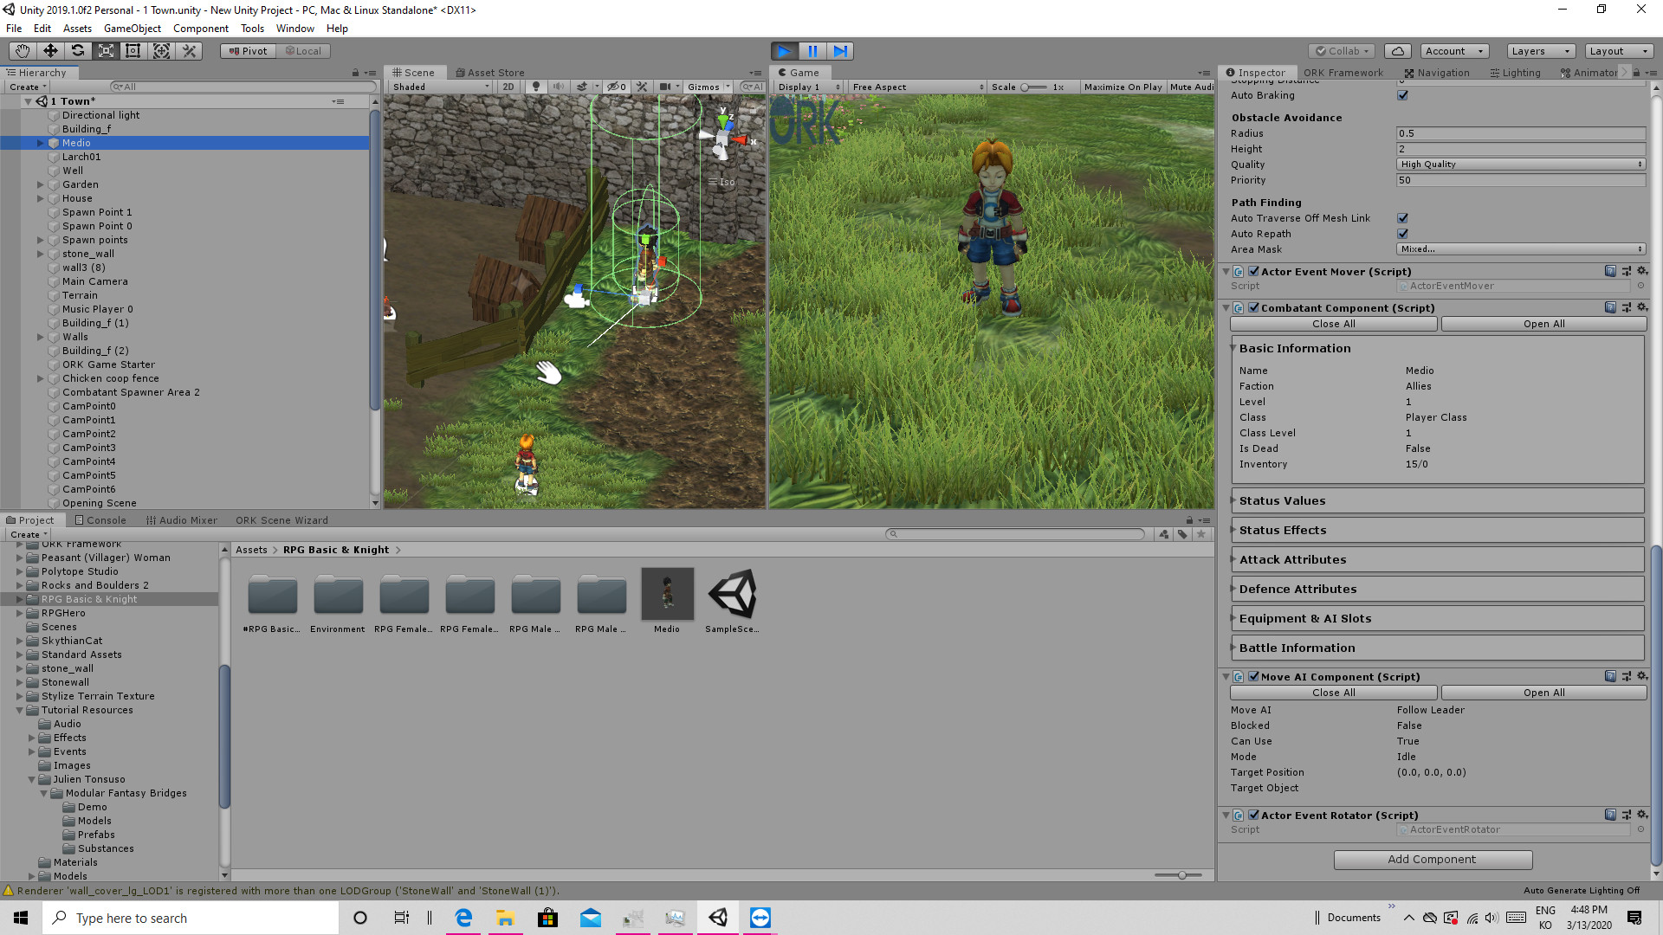Select the Rect transform tool
This screenshot has width=1663, height=935.
tap(133, 51)
